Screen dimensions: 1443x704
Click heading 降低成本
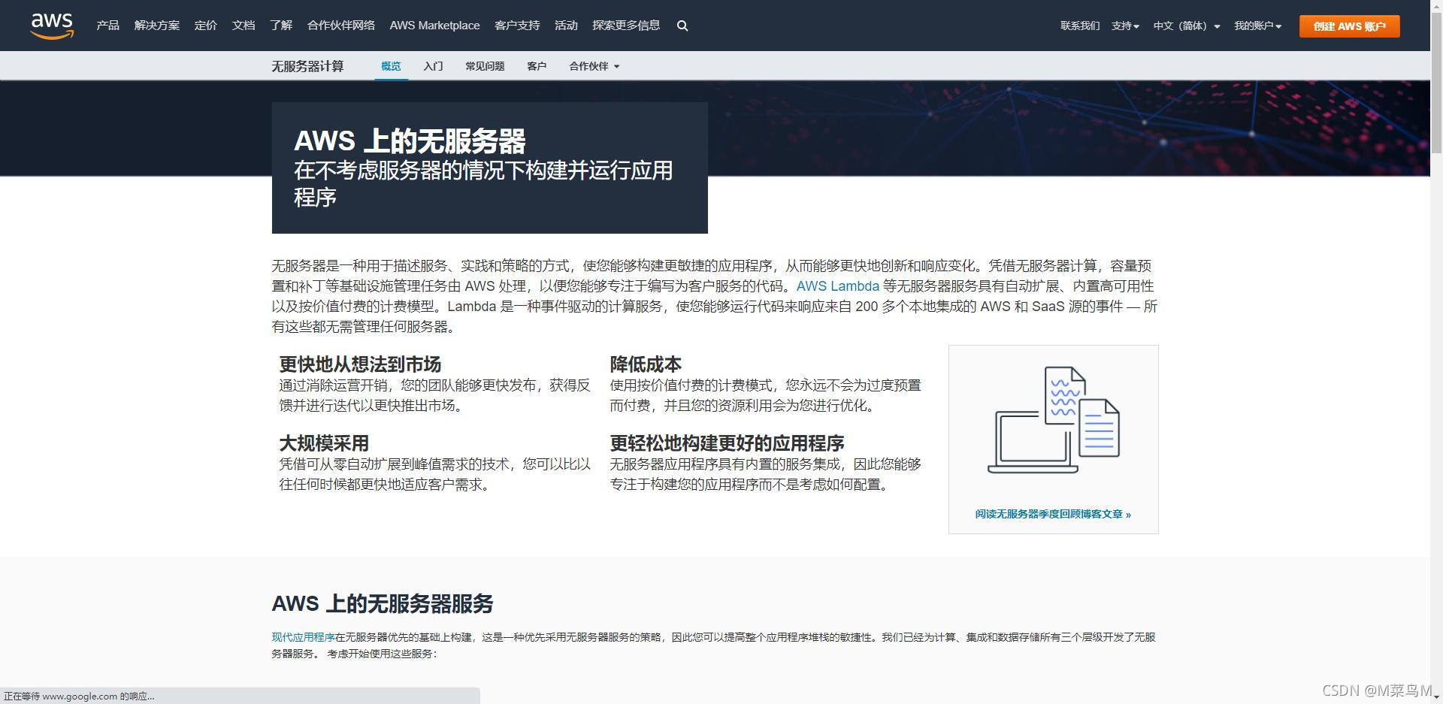(646, 364)
